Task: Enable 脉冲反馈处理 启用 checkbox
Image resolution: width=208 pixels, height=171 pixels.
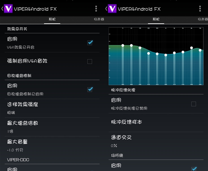Action: (x=193, y=104)
